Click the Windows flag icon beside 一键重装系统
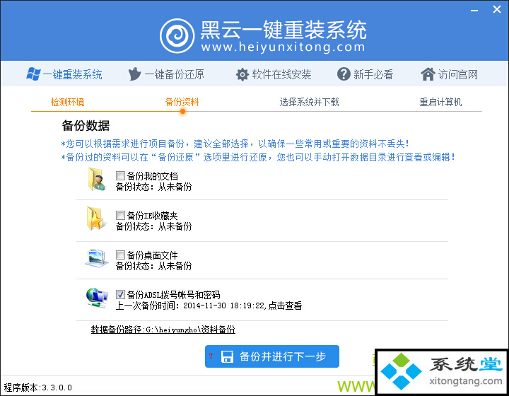This screenshot has width=509, height=396. click(33, 74)
